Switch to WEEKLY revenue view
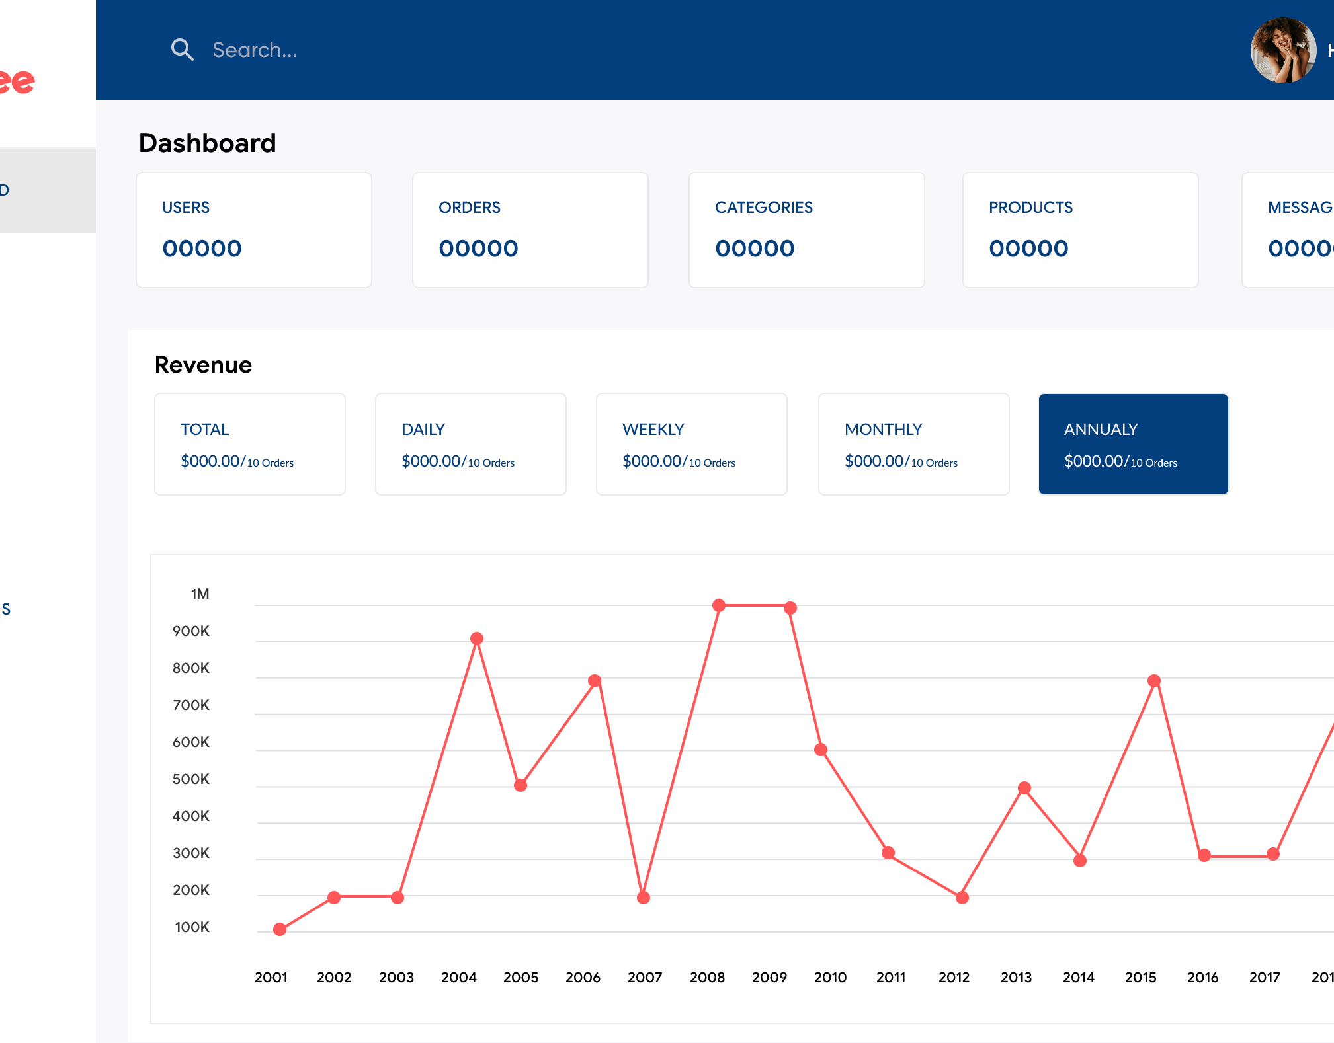This screenshot has height=1043, width=1334. (691, 444)
